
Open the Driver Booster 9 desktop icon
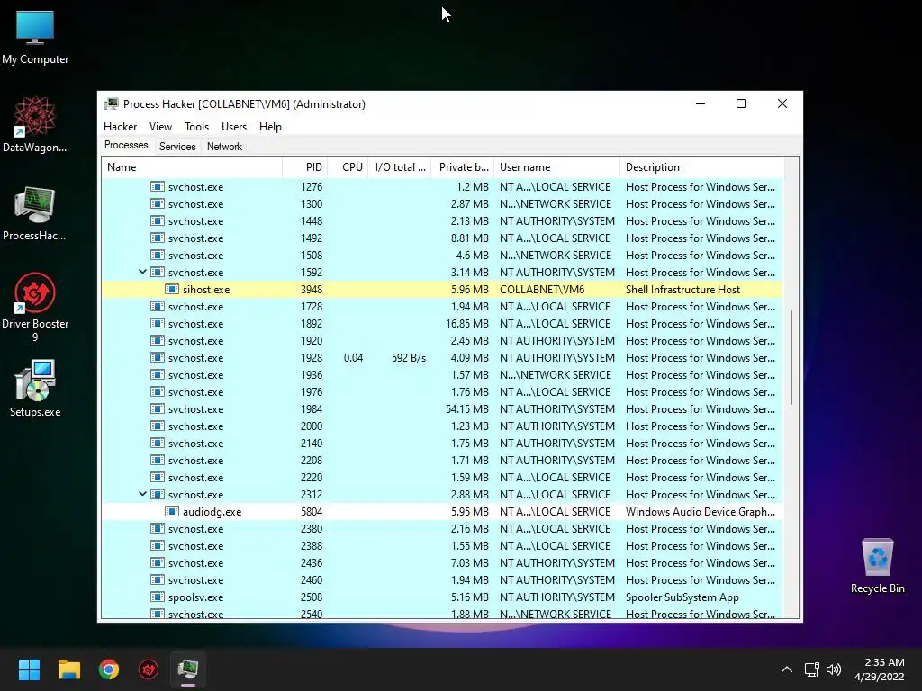coord(35,307)
